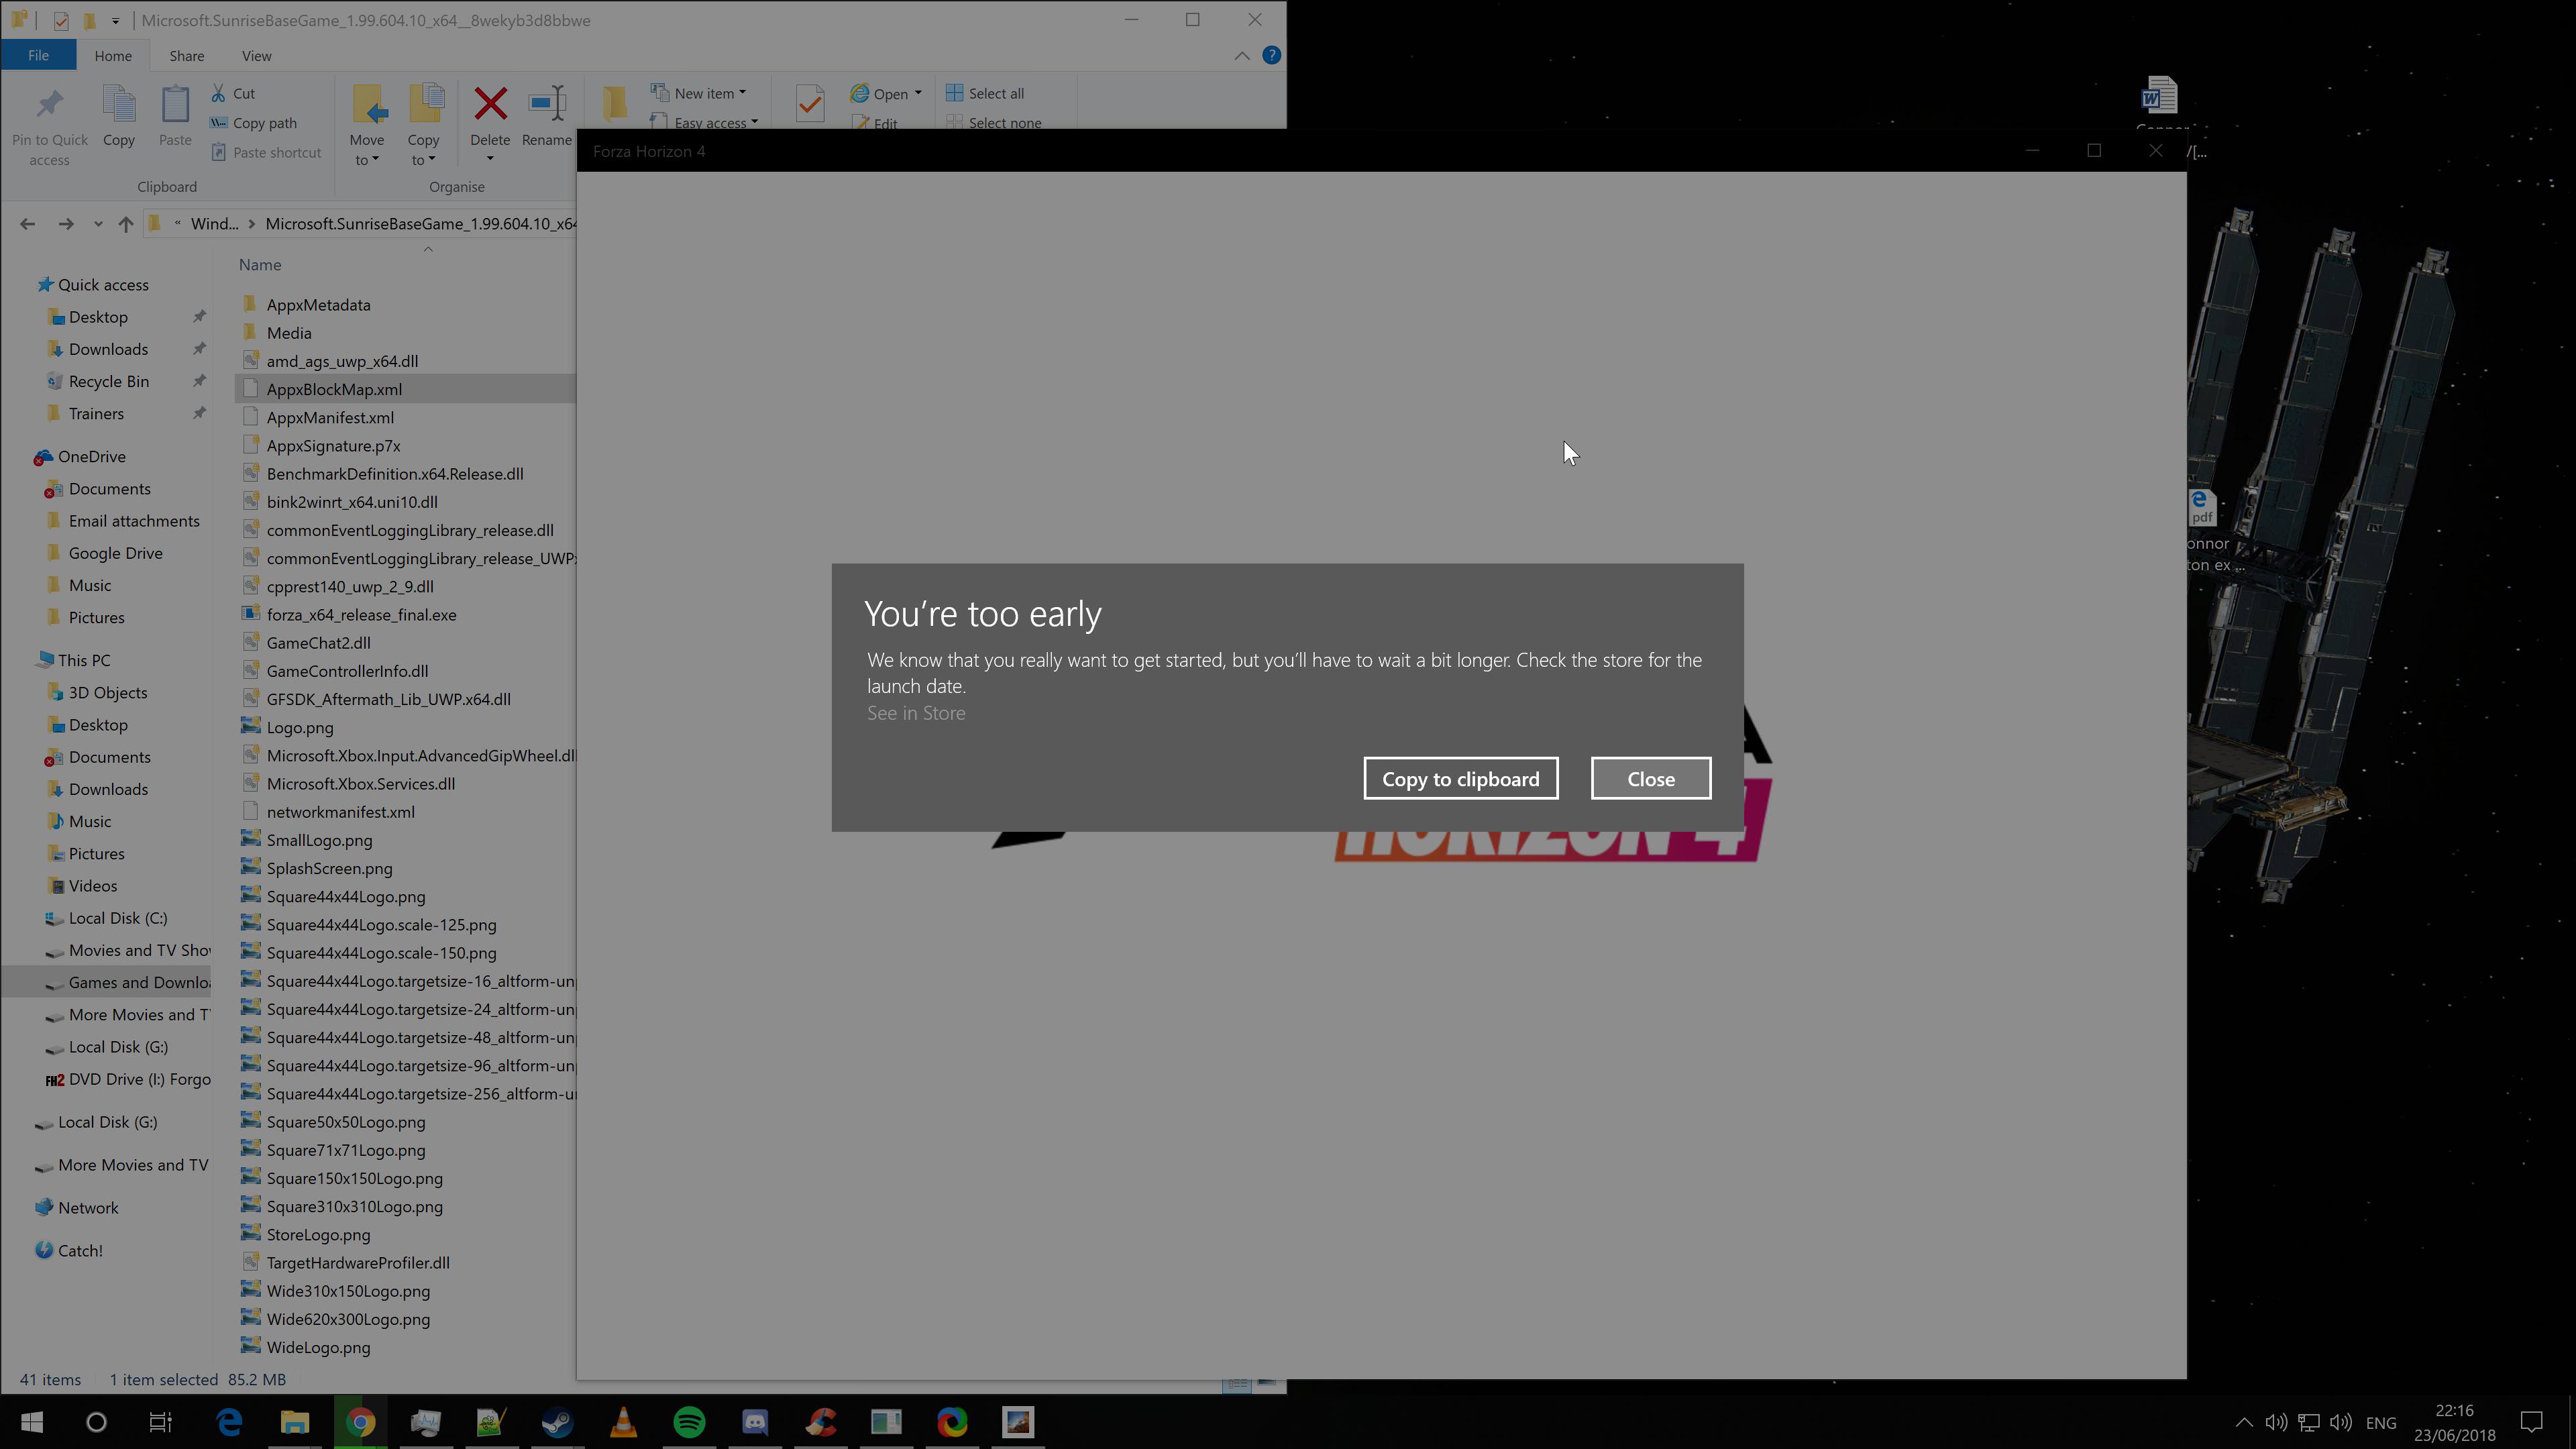Go forward using the Explorer forward arrow

66,224
